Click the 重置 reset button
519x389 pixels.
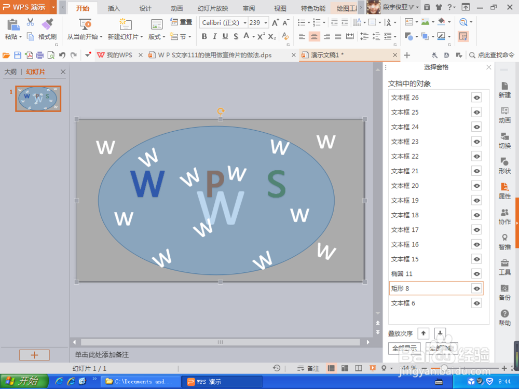(x=181, y=22)
